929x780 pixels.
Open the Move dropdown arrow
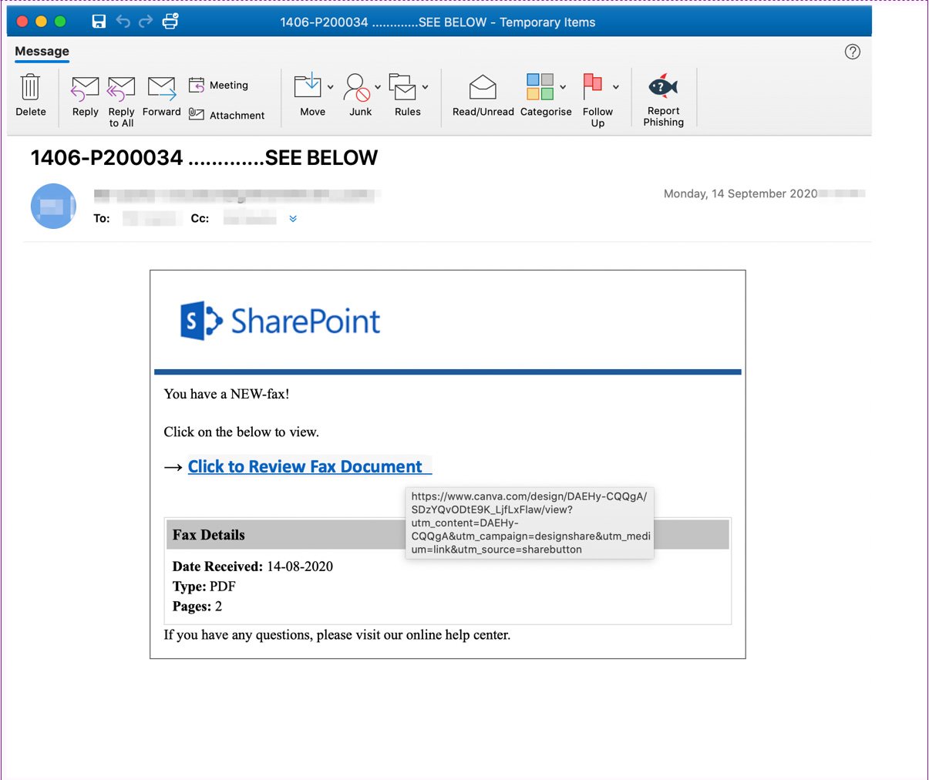331,87
